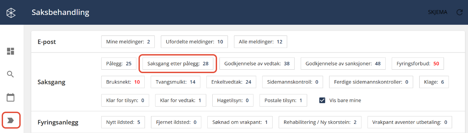
Task: Open the search magnifier icon in sidebar
Action: tap(11, 74)
